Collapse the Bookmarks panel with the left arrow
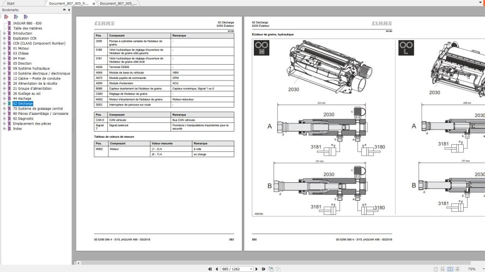The width and height of the screenshot is (485, 272). 69,10
